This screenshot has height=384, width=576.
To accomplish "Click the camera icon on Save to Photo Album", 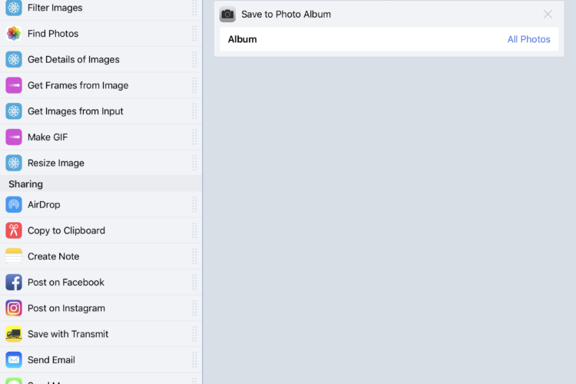I will [227, 15].
